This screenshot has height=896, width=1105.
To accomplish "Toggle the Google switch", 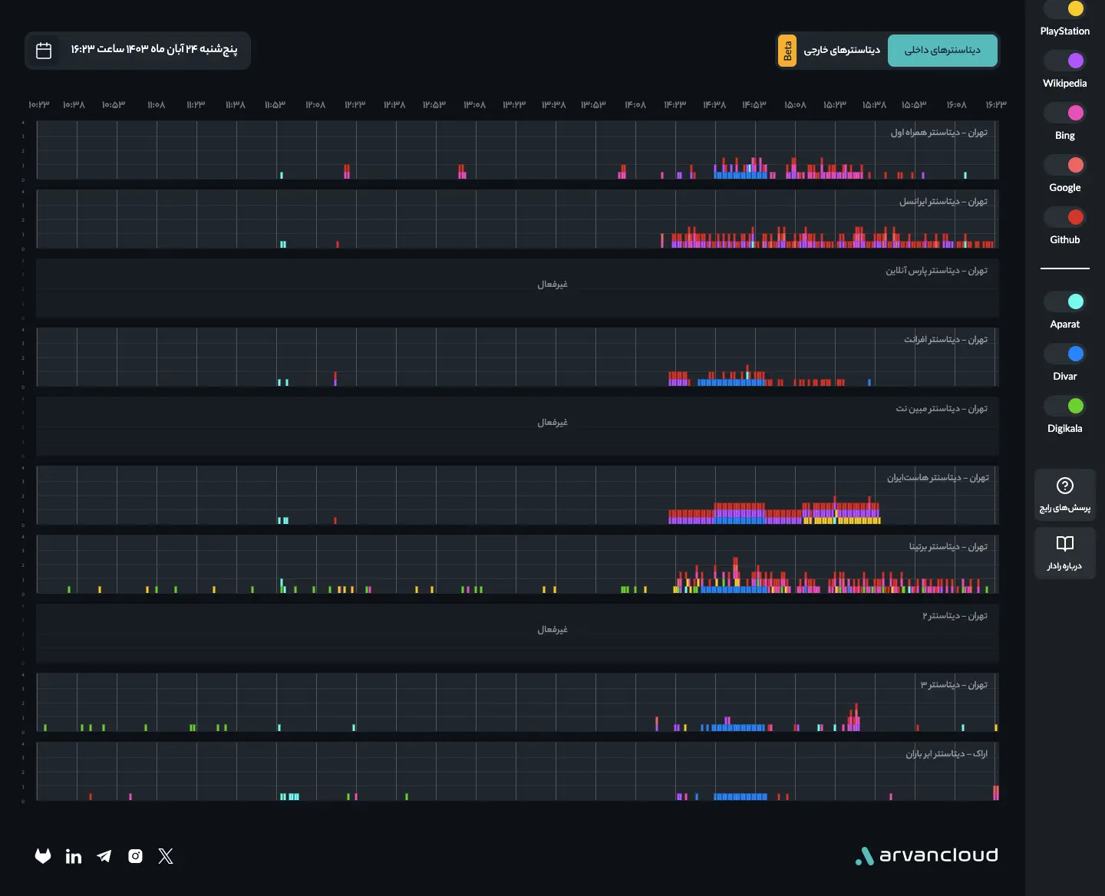I will click(x=1065, y=165).
